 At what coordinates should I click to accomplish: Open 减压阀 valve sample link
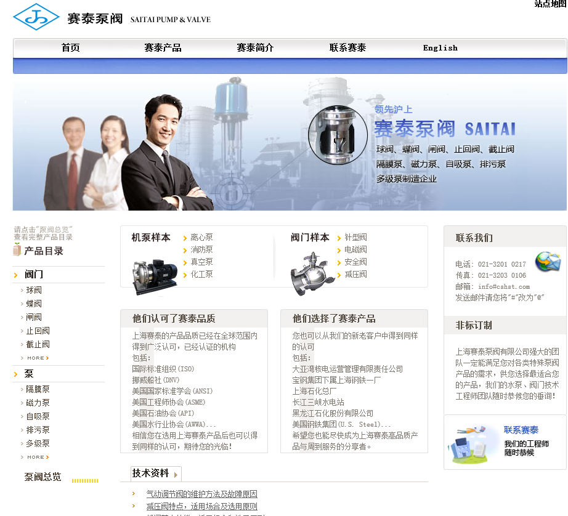[x=355, y=274]
